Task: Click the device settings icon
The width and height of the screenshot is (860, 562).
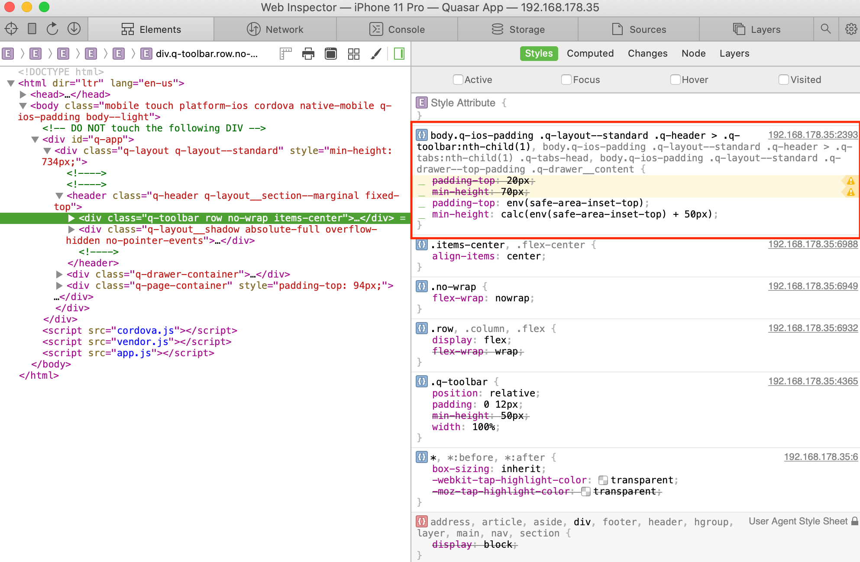Action: [x=32, y=29]
